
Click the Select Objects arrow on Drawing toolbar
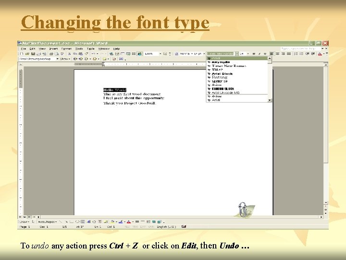(x=33, y=221)
